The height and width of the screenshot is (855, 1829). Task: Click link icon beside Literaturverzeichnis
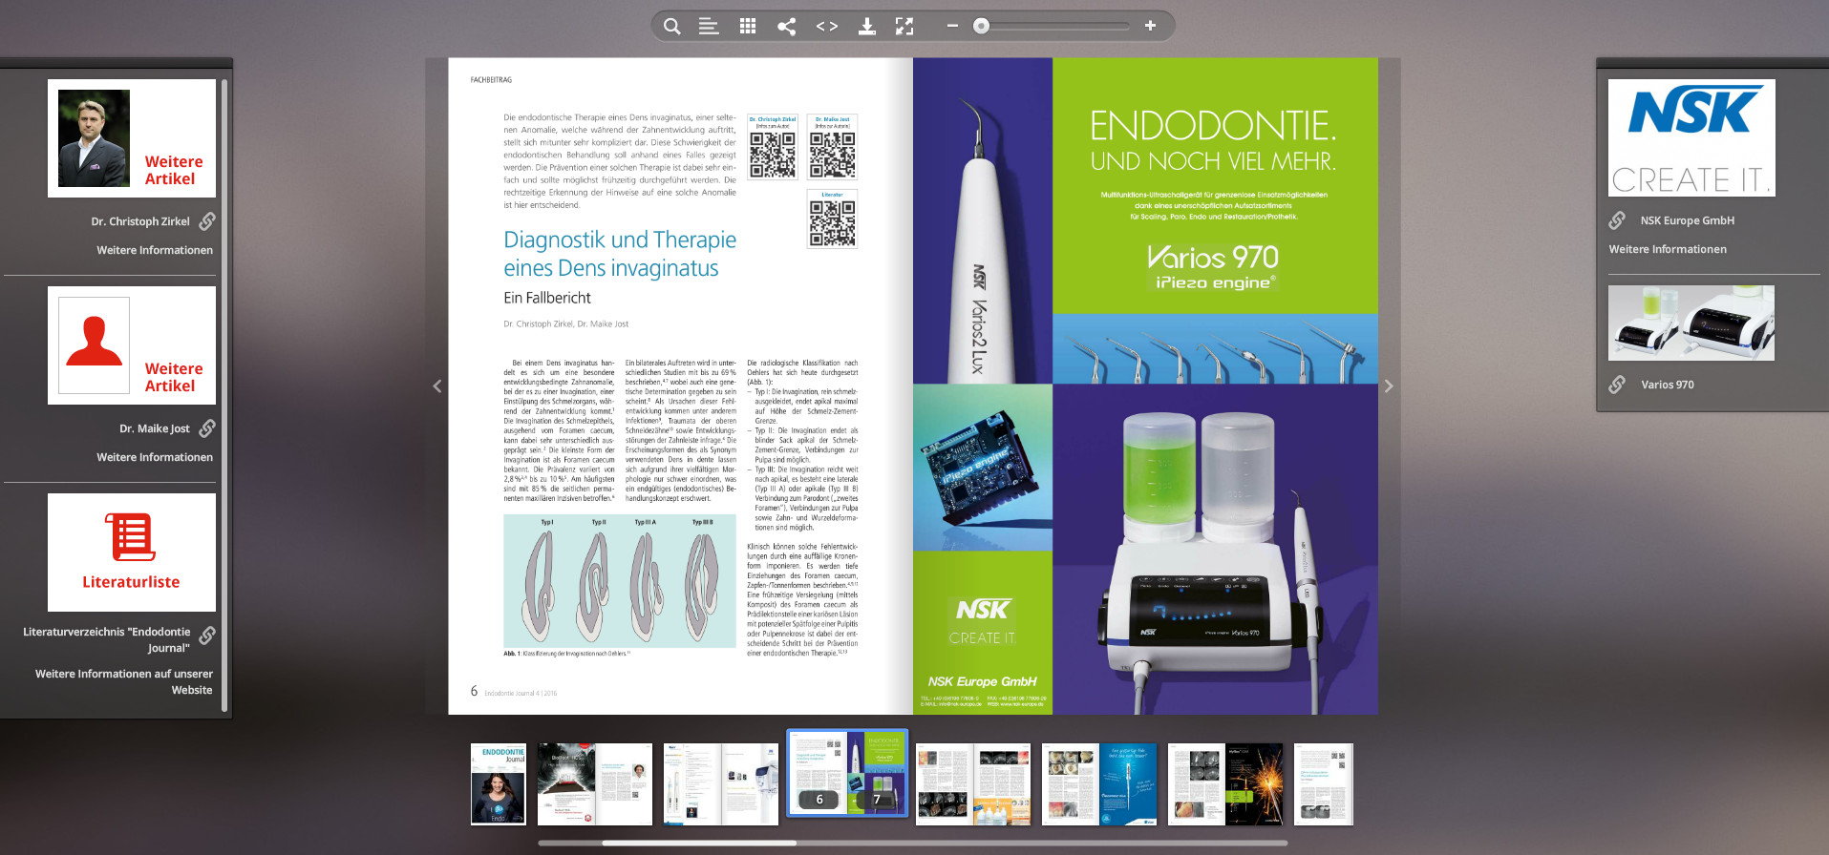[207, 636]
